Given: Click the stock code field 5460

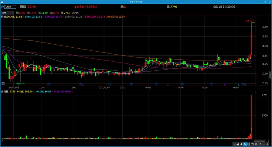Looking at the screenshot, I should pyautogui.click(x=10, y=7).
